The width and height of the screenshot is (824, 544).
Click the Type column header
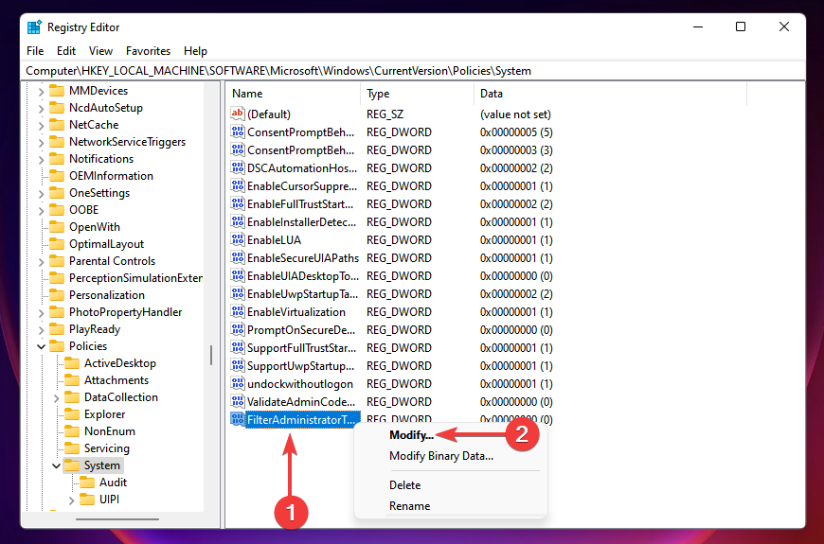click(418, 94)
